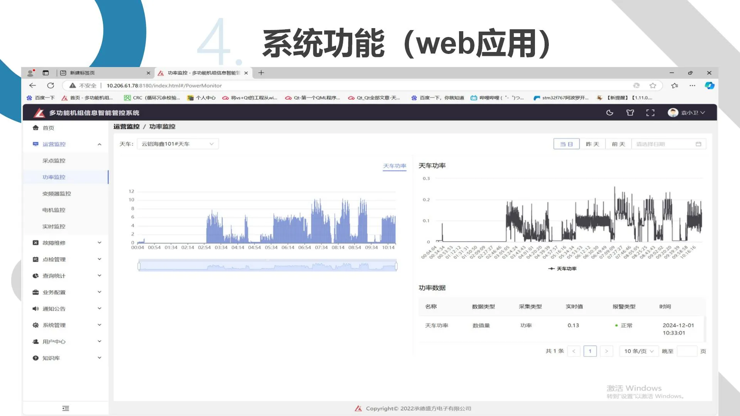Click the app logo in header
This screenshot has height=416, width=740.
39,112
